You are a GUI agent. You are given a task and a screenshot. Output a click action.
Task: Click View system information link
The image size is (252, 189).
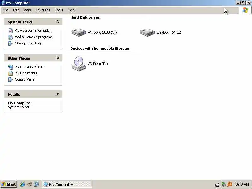click(33, 31)
